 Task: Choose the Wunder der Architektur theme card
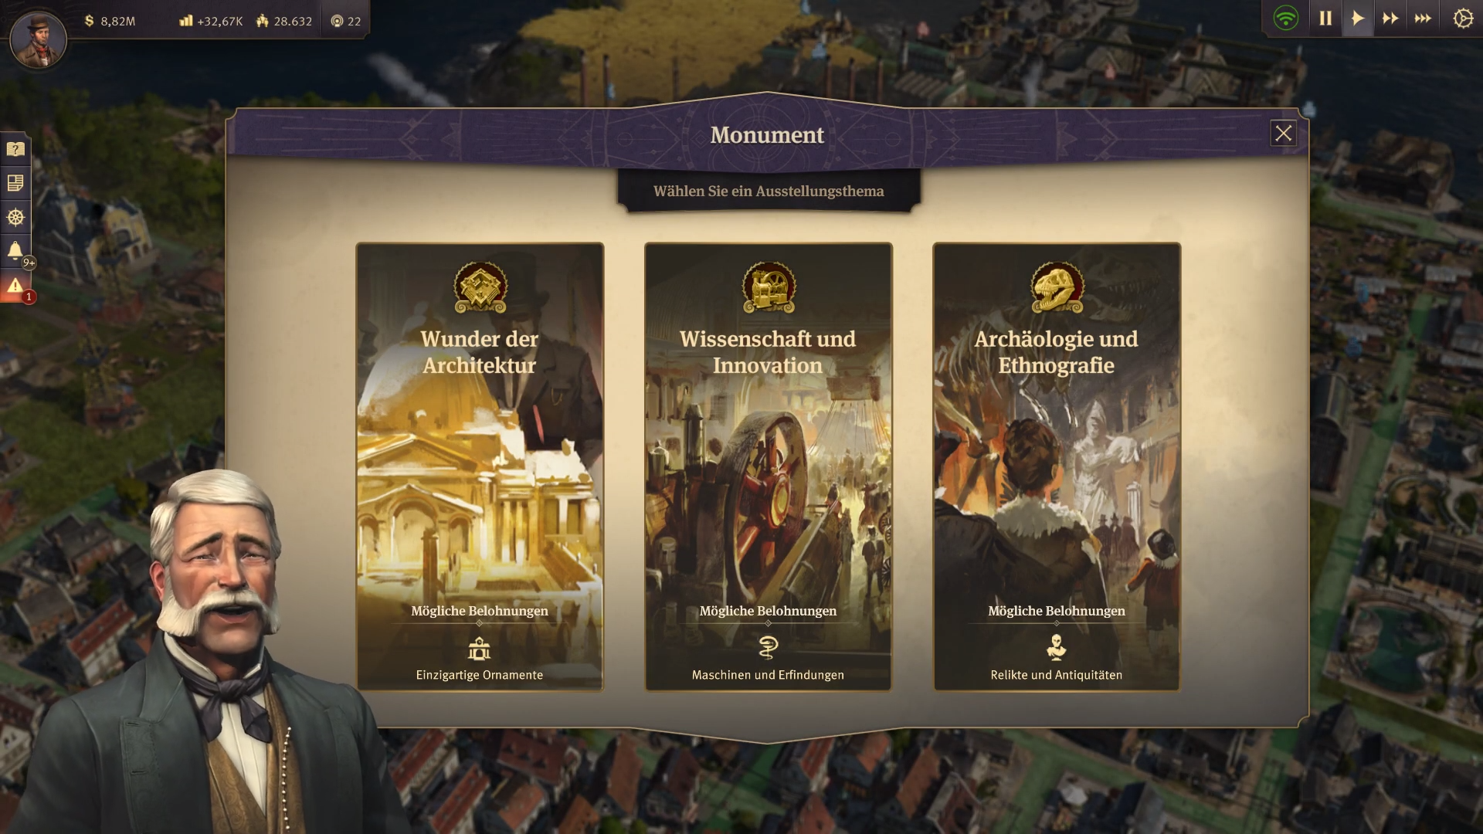(x=480, y=466)
